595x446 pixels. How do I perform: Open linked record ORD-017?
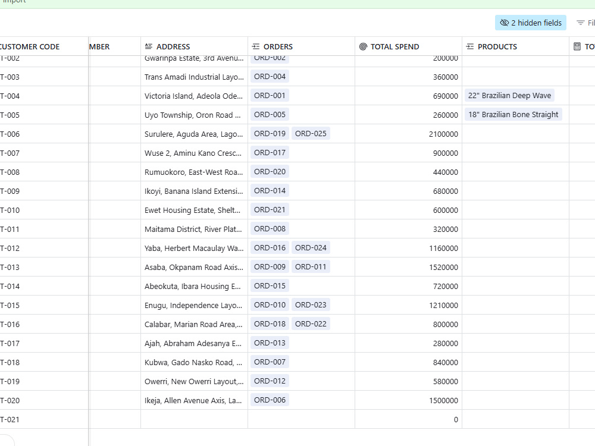click(270, 152)
